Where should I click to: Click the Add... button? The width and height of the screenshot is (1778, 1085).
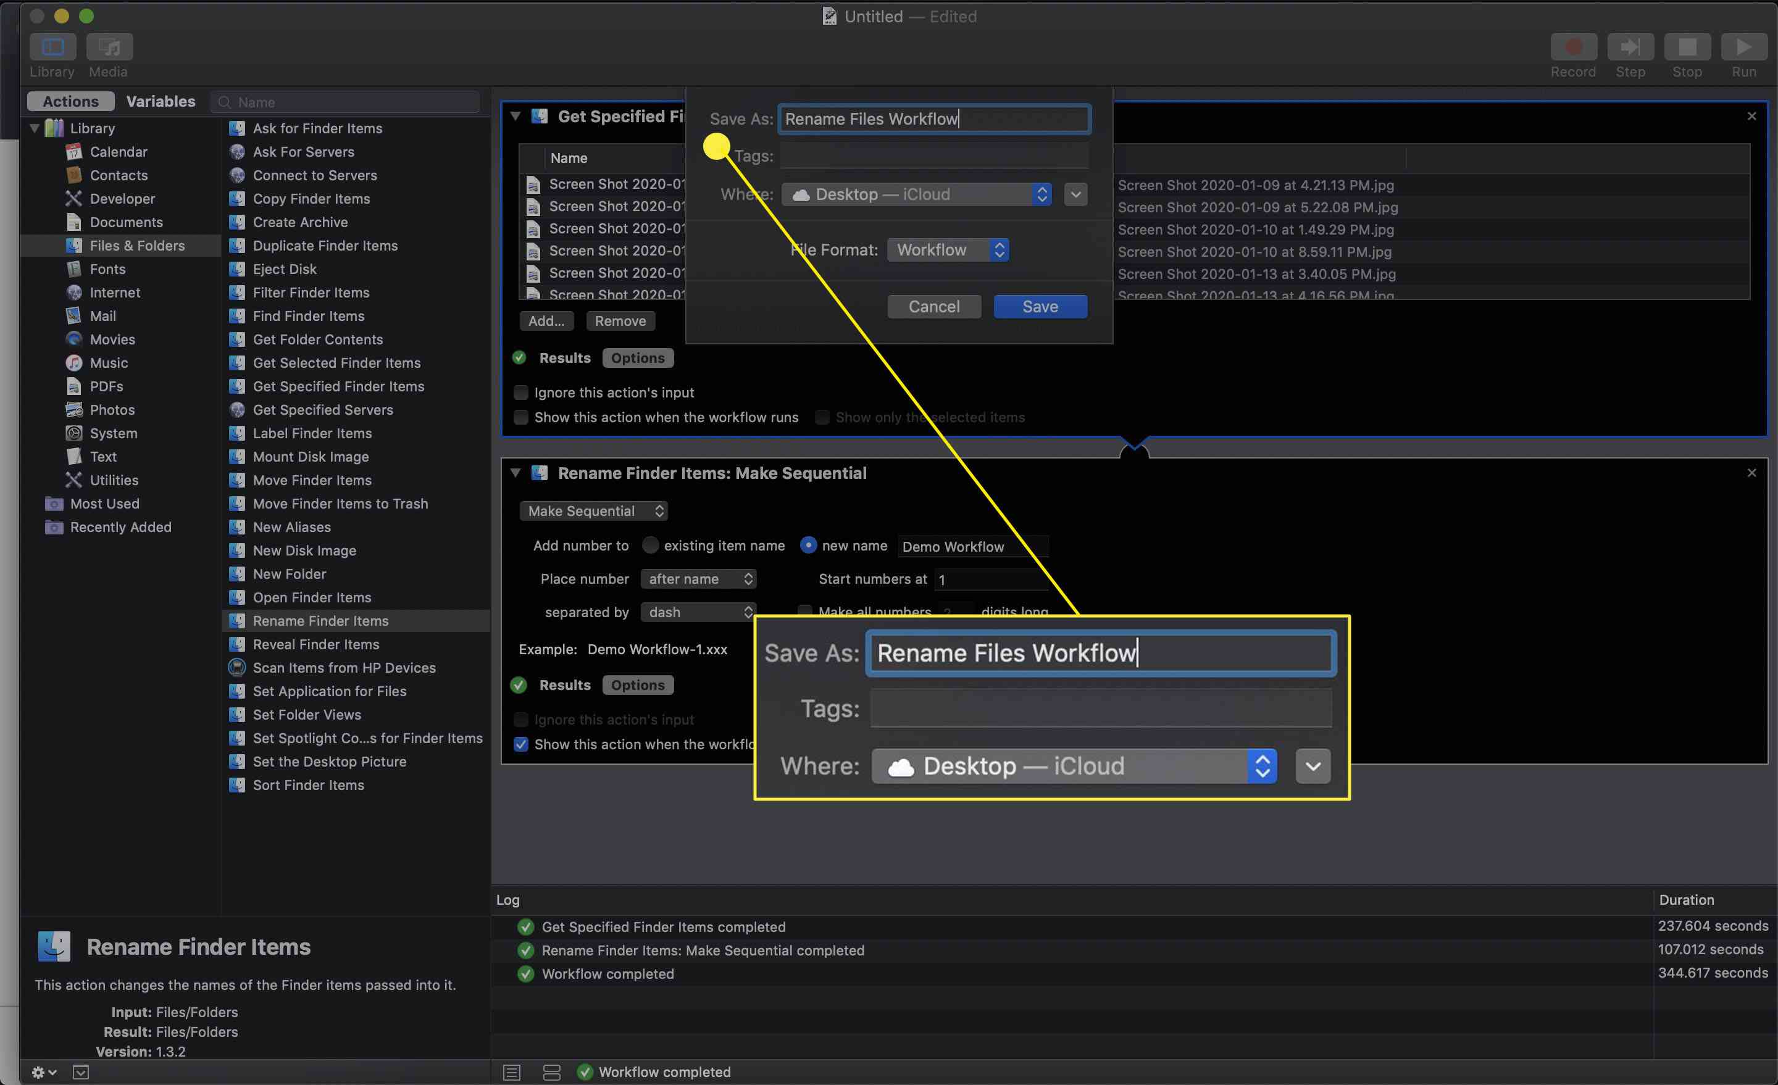point(546,321)
